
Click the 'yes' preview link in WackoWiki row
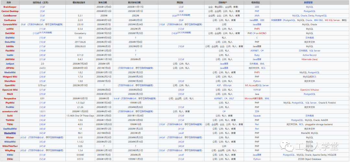(x=181, y=133)
